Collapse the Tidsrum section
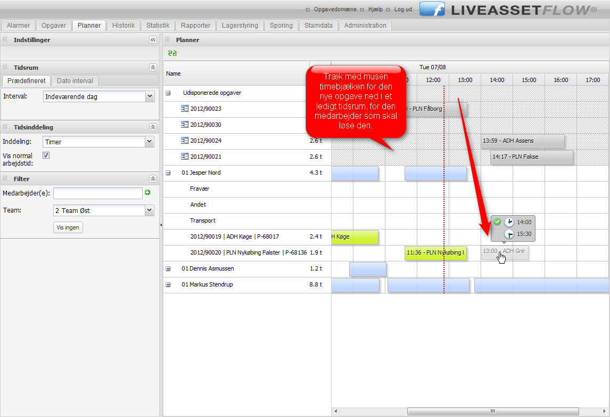Screen dimensions: 610x417 [x=153, y=68]
